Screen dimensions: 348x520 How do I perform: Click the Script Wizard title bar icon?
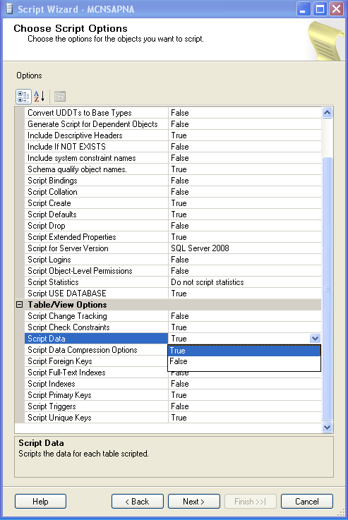10,9
